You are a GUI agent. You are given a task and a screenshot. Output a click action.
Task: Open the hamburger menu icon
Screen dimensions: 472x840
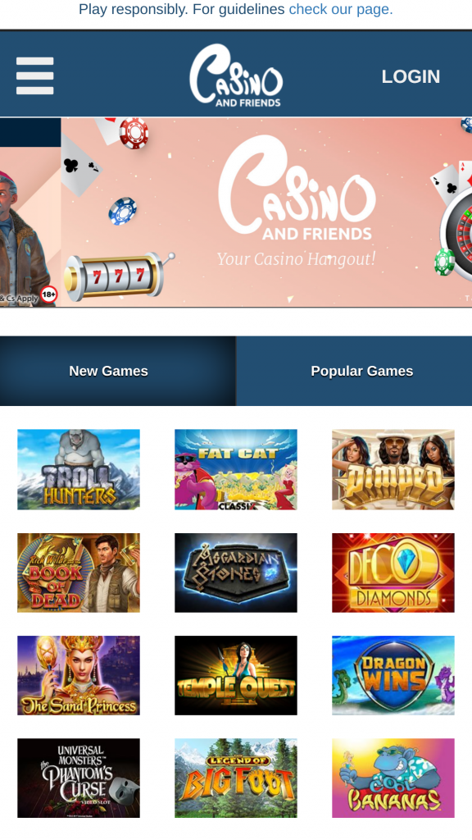pyautogui.click(x=34, y=75)
